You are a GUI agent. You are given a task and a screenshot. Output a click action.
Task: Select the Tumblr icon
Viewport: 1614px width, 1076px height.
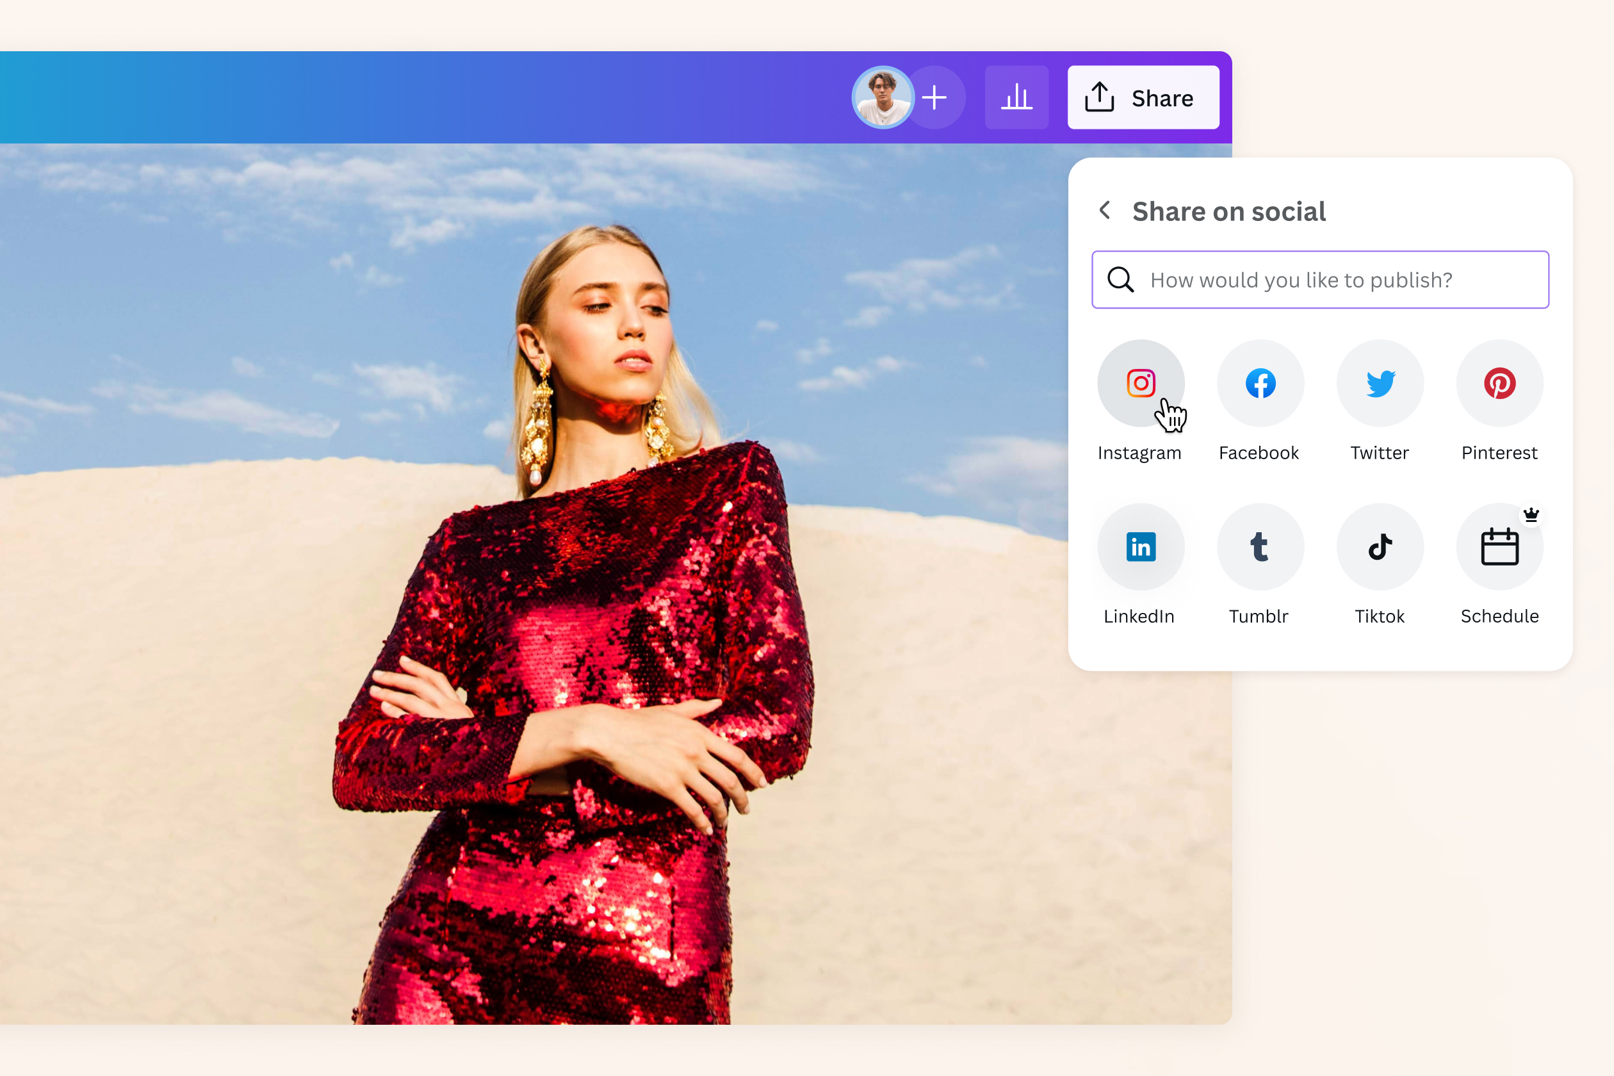(x=1260, y=546)
